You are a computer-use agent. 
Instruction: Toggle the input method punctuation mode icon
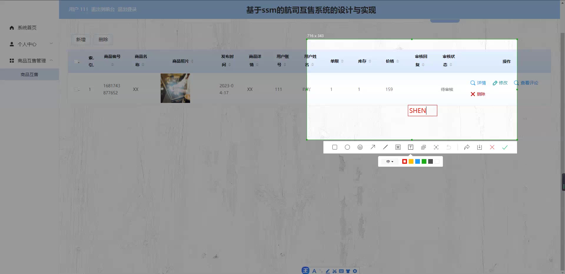pos(321,271)
